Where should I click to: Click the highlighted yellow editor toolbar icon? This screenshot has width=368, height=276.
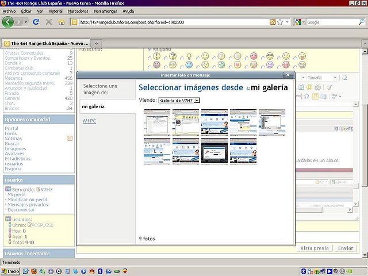(x=315, y=96)
